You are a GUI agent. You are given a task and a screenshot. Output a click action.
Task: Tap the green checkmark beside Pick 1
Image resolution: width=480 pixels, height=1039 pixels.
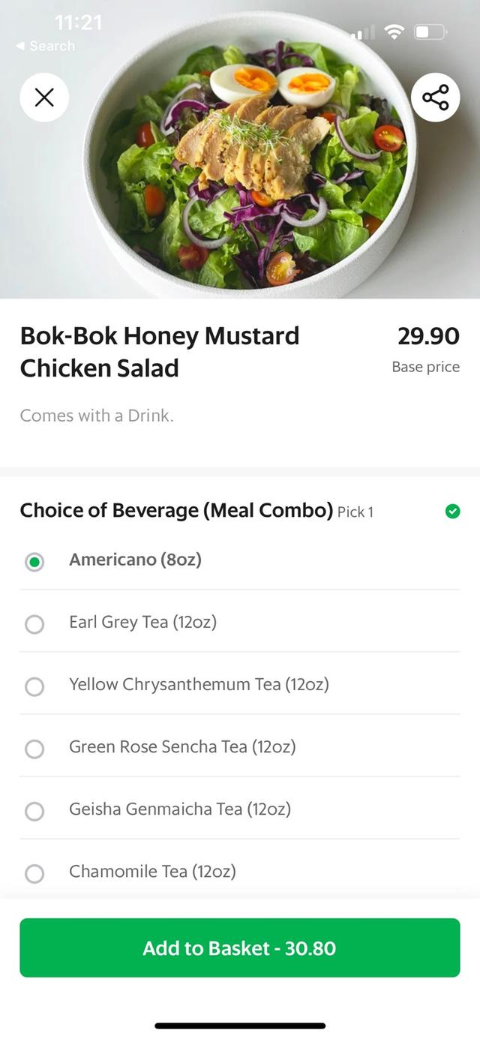(452, 512)
